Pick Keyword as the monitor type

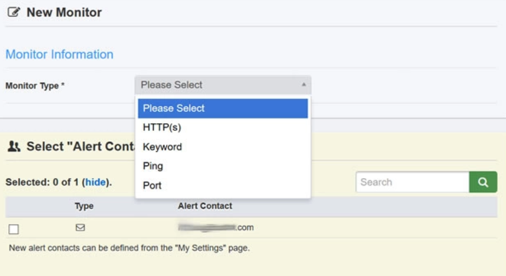click(162, 147)
